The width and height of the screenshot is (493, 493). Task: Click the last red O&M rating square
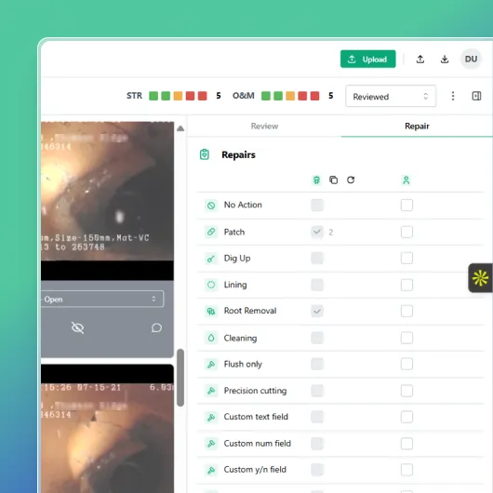[x=314, y=96]
